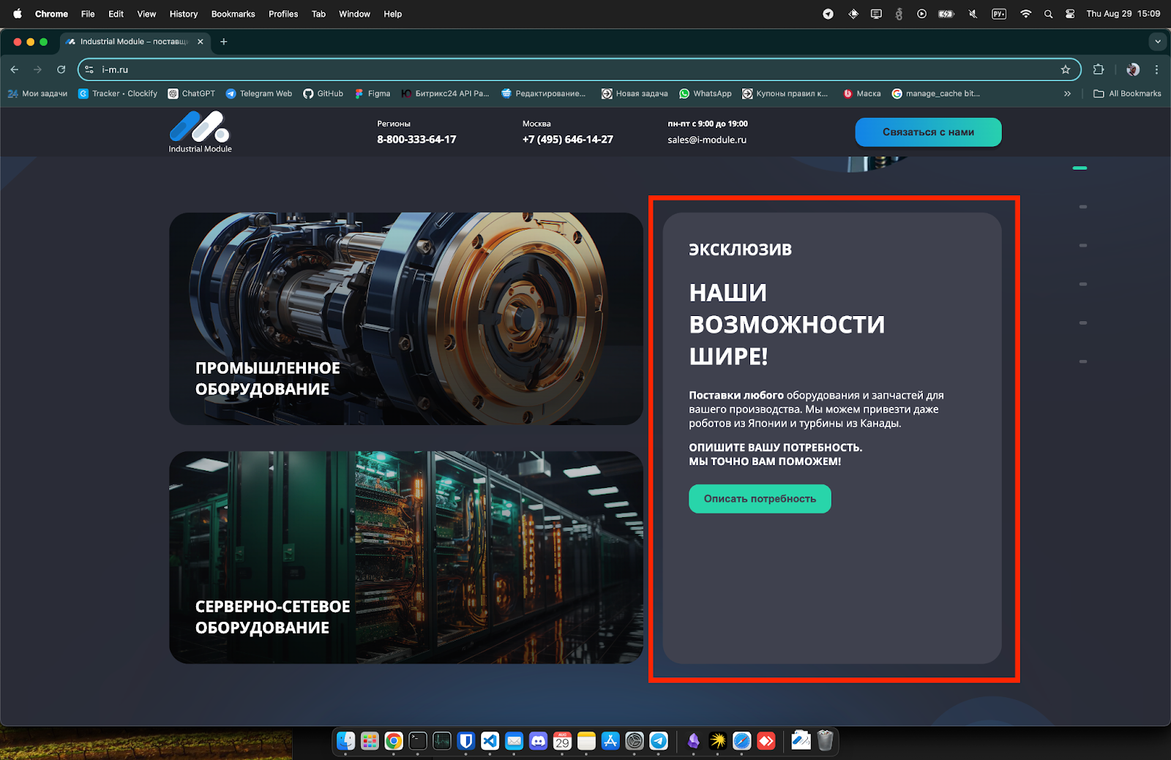Open Bitwarden from the Dock
This screenshot has width=1171, height=760.
466,741
